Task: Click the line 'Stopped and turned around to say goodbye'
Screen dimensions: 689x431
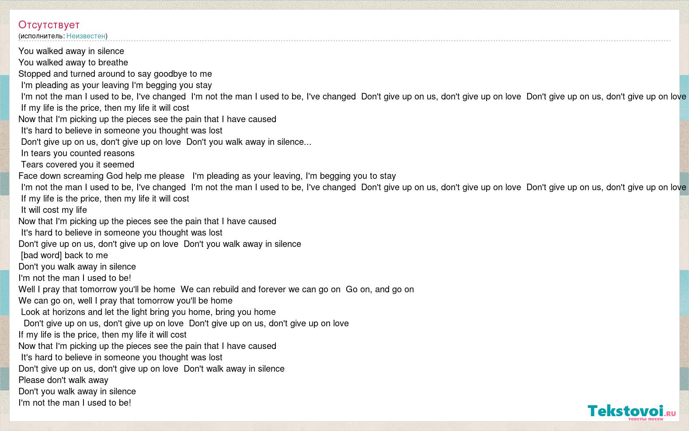Action: 115,74
